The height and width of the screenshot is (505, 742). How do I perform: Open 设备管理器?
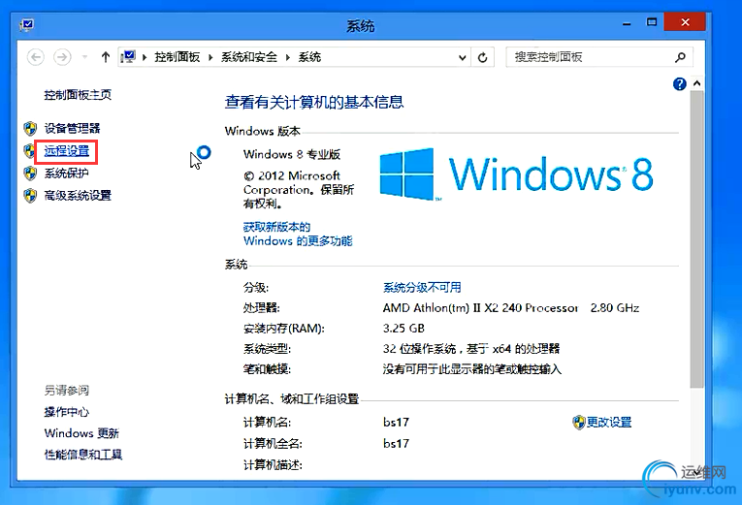point(72,128)
